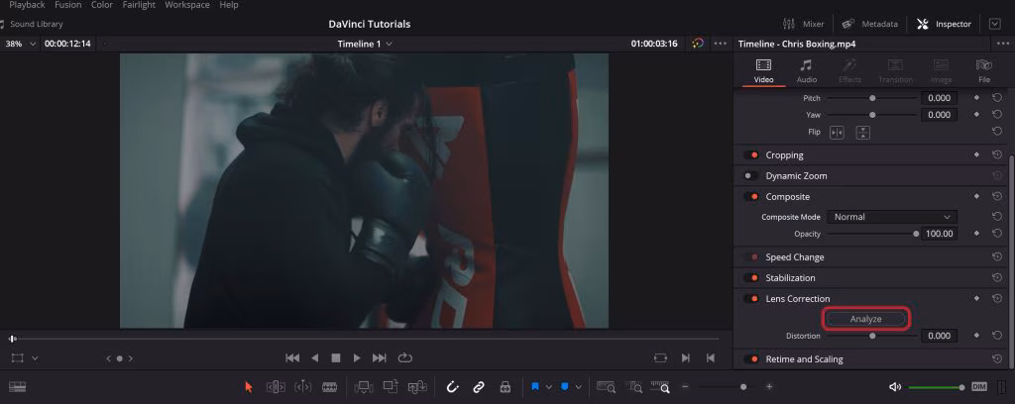The image size is (1015, 404).
Task: Disable the Lens Correction toggle
Action: coord(751,299)
